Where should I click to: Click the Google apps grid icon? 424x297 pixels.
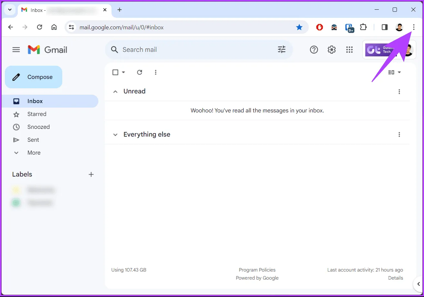coord(349,50)
